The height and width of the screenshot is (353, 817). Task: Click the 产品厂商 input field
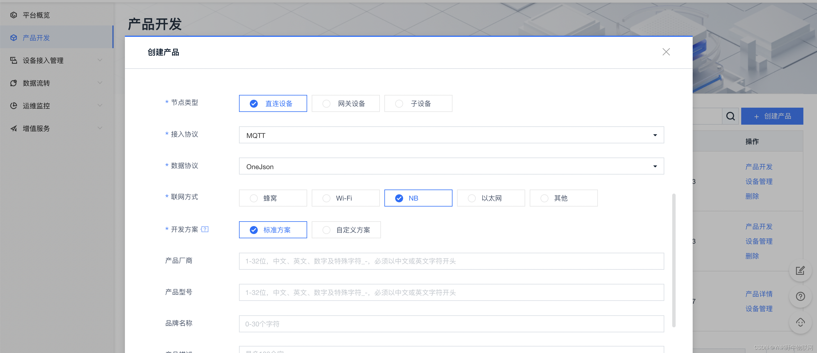[x=451, y=261]
